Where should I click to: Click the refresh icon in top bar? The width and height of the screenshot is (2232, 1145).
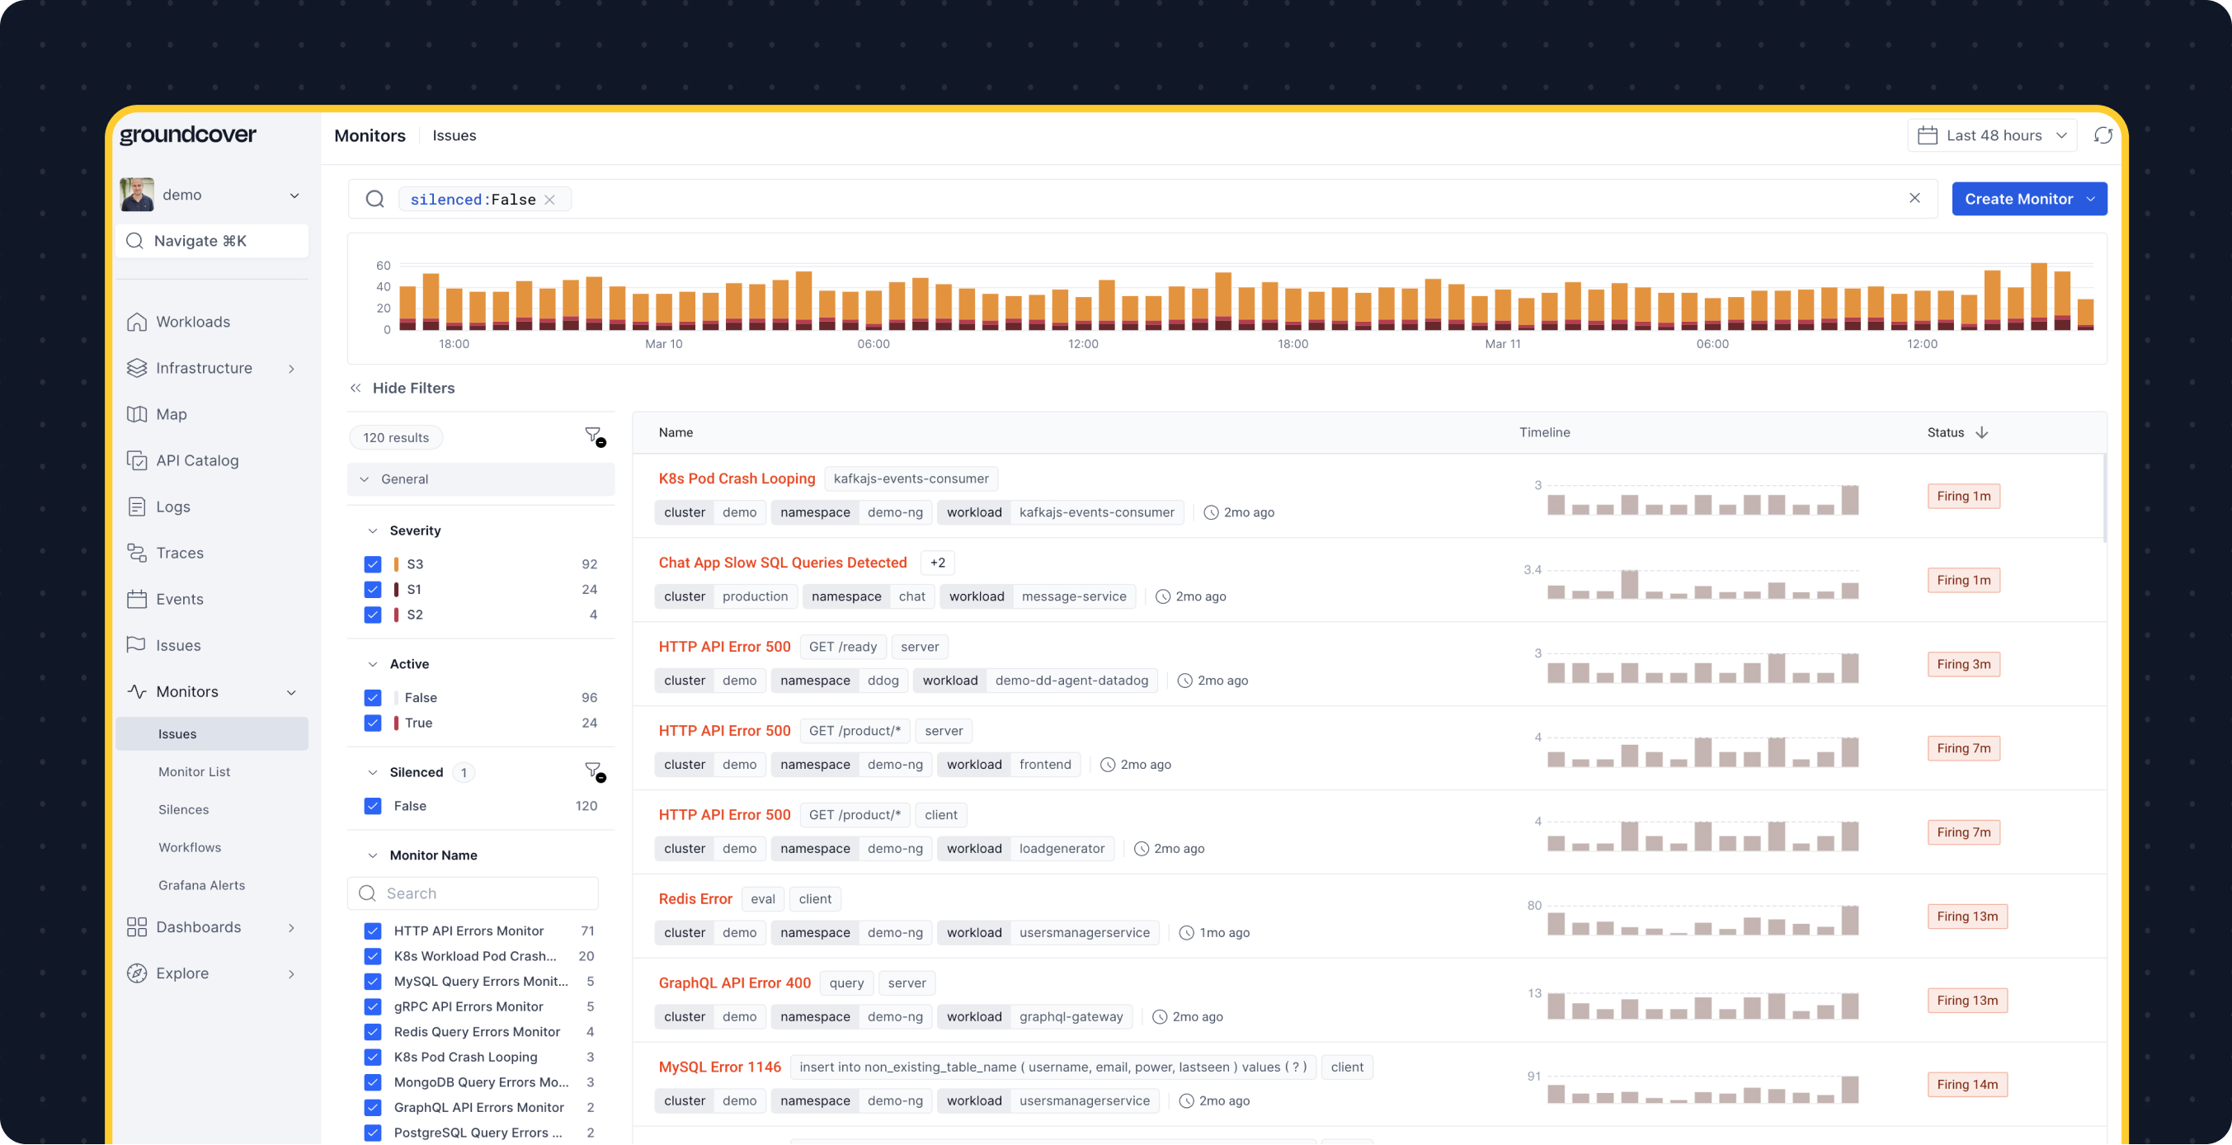2103,135
